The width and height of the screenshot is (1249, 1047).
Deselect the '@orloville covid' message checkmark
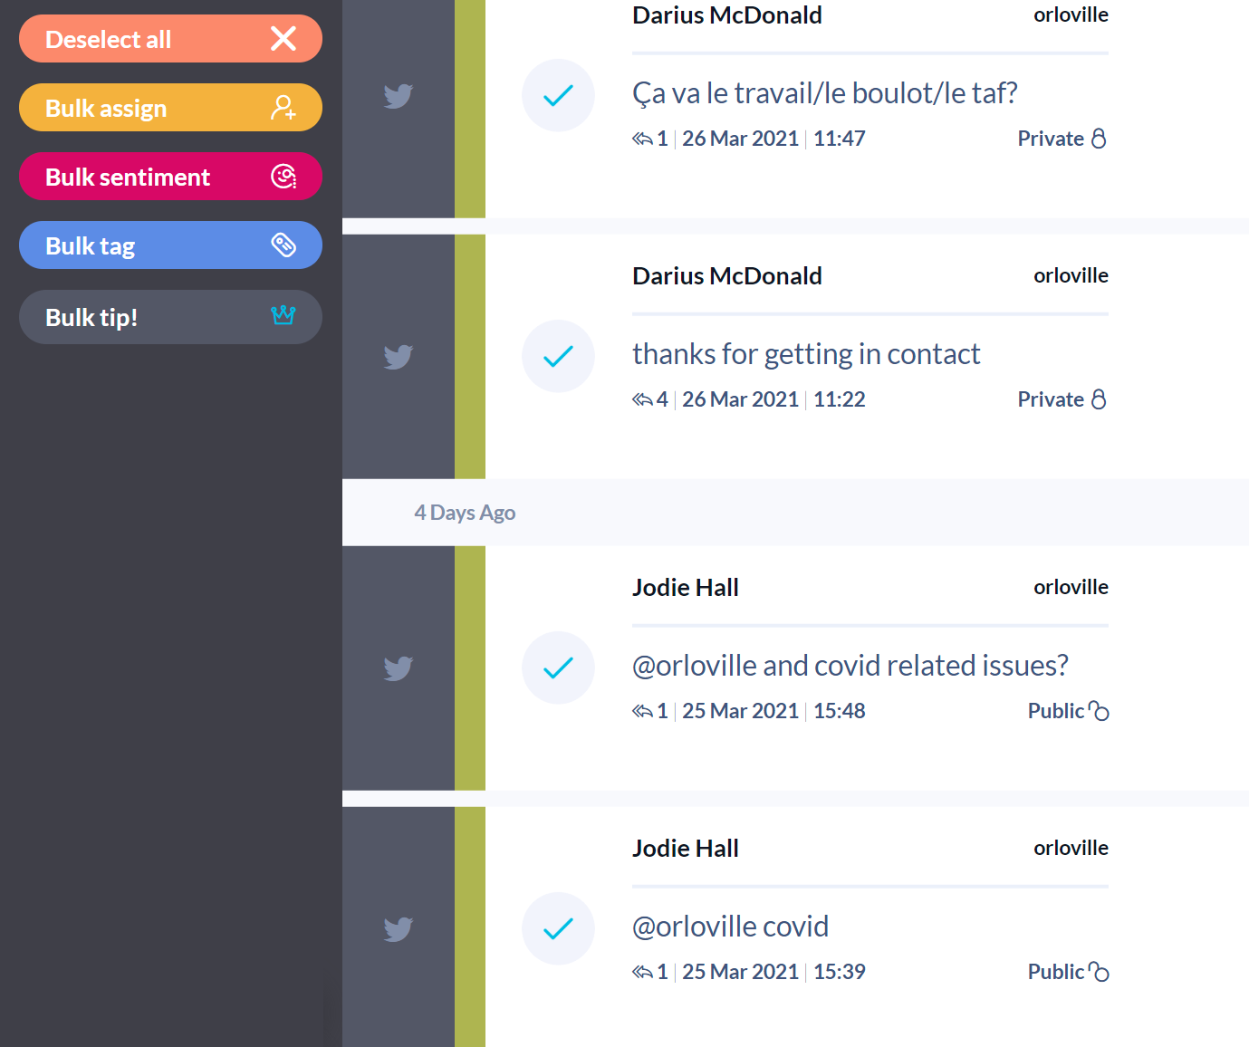558,928
